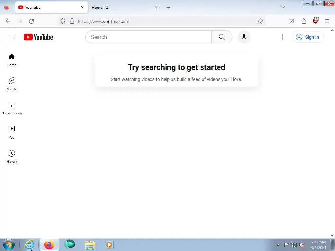Open Firefox View pinned button

point(7,7)
